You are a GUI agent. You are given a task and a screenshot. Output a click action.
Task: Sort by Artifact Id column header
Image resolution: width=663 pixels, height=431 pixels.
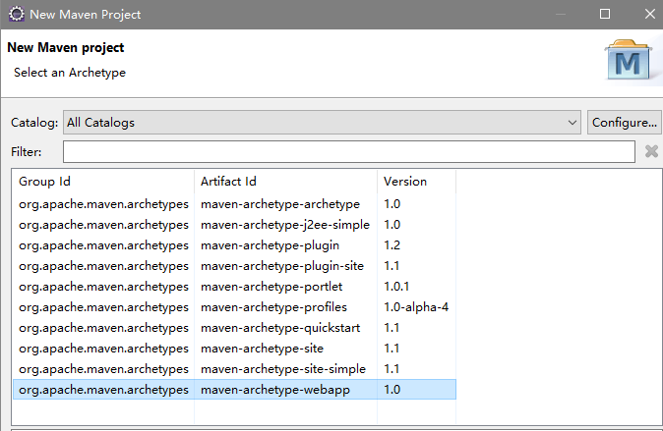pyautogui.click(x=286, y=182)
